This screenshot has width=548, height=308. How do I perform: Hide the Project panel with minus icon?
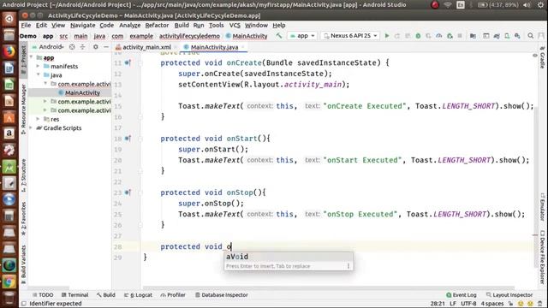106,47
